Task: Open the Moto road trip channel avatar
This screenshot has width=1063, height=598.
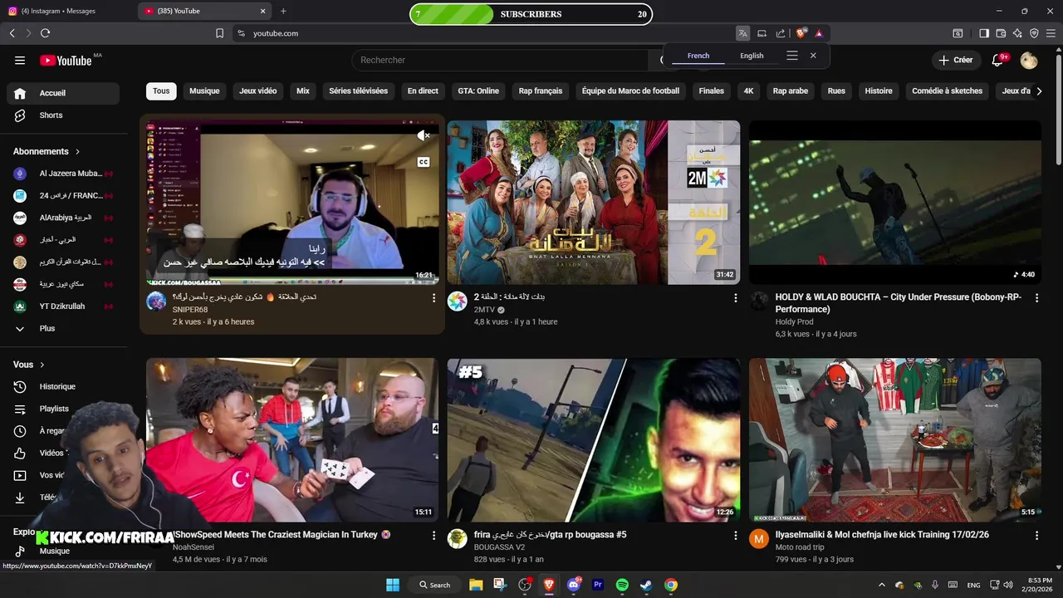Action: coord(759,539)
